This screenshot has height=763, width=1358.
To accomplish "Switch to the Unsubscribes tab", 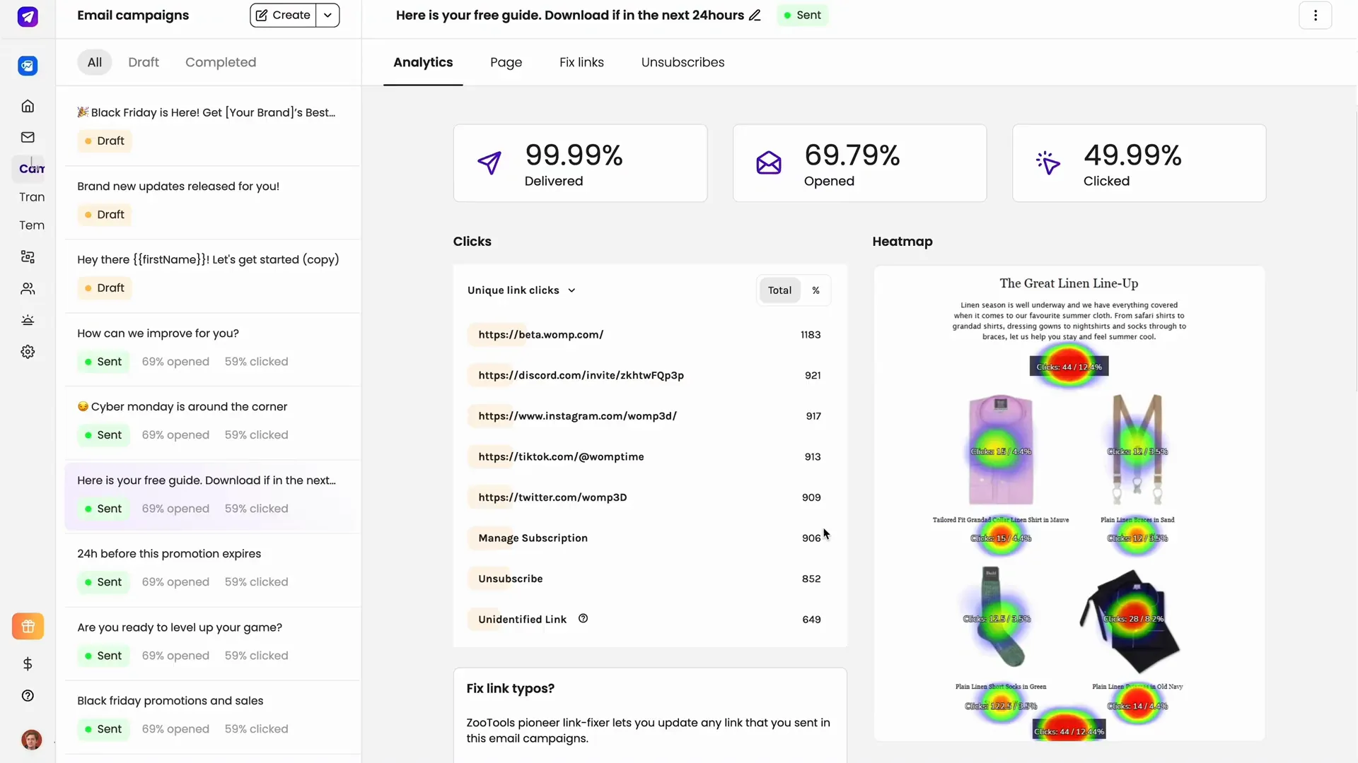I will (683, 61).
